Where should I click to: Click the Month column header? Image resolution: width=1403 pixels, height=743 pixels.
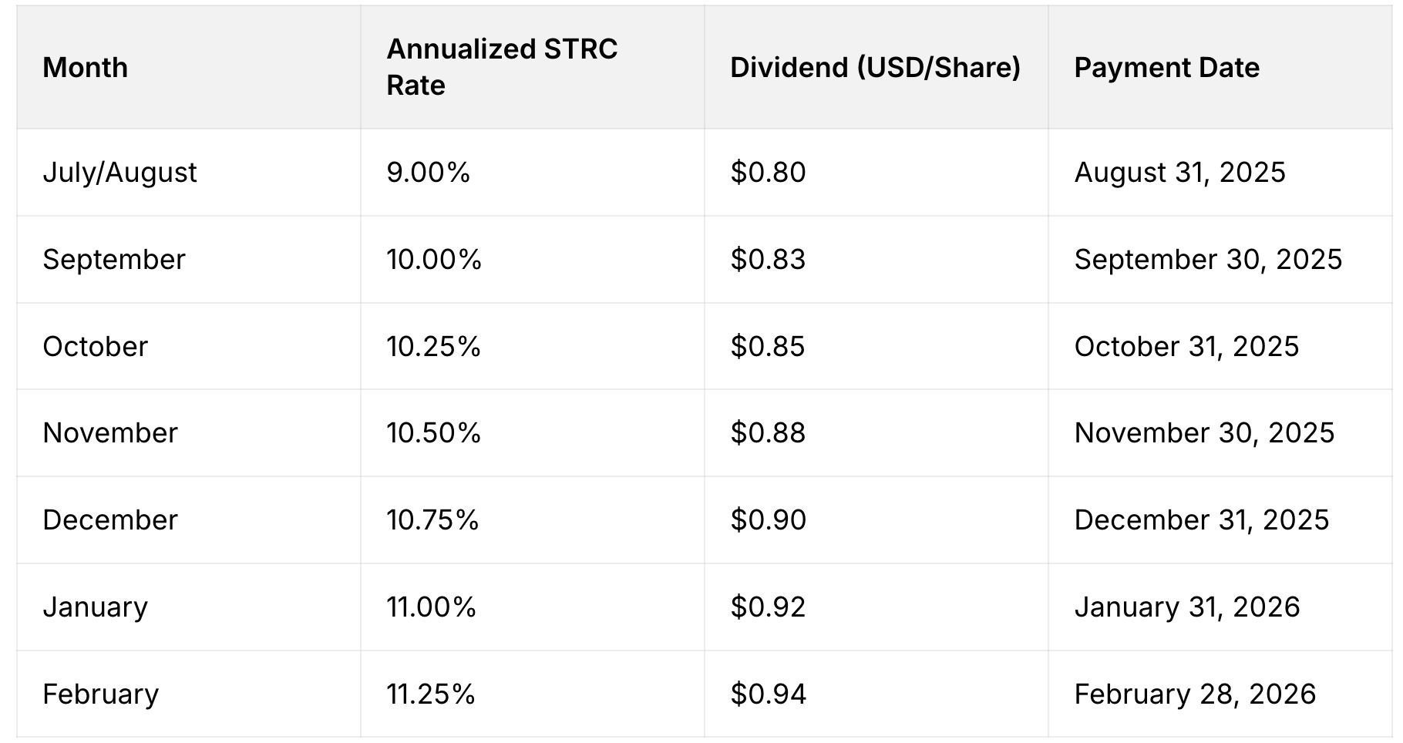86,68
